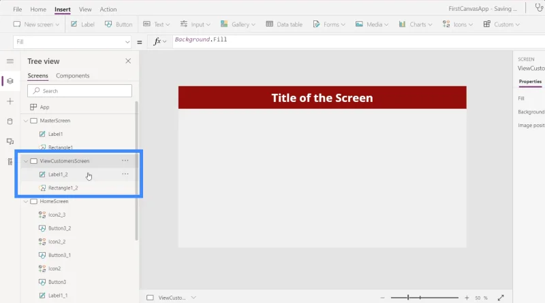Open the File menu
The image size is (545, 303).
click(18, 10)
